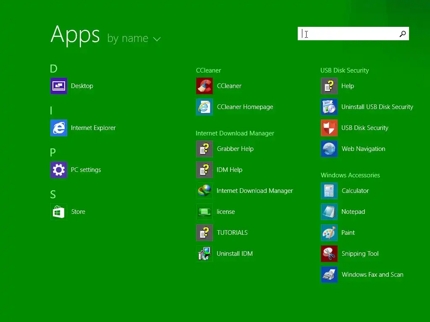
Task: Open the TUTORIALS help icon
Action: pos(205,232)
